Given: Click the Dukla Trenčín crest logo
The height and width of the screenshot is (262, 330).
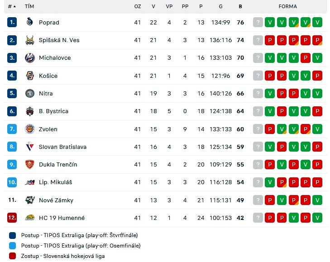Looking at the screenshot, I should [30, 164].
